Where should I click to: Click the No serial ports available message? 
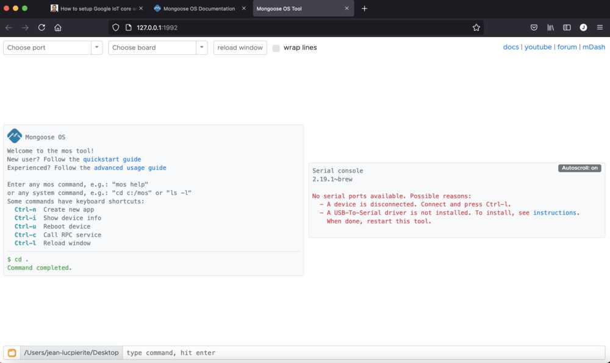pyautogui.click(x=392, y=196)
